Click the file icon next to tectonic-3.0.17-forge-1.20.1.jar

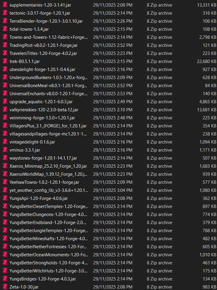[x=5, y=13]
